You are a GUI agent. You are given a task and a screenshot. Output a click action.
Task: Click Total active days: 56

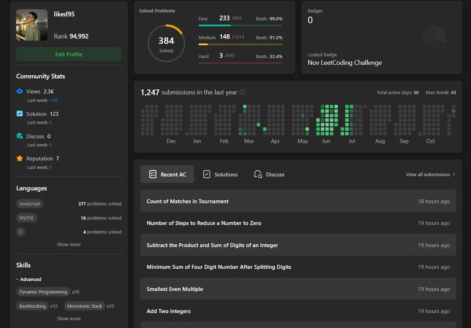click(398, 92)
